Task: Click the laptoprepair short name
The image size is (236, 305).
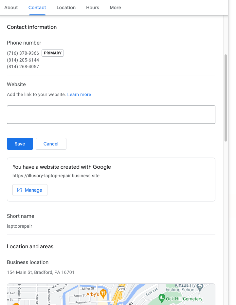Action: (x=19, y=226)
